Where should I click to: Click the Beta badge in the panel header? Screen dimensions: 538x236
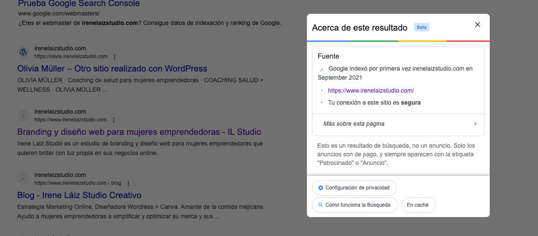coord(422,27)
